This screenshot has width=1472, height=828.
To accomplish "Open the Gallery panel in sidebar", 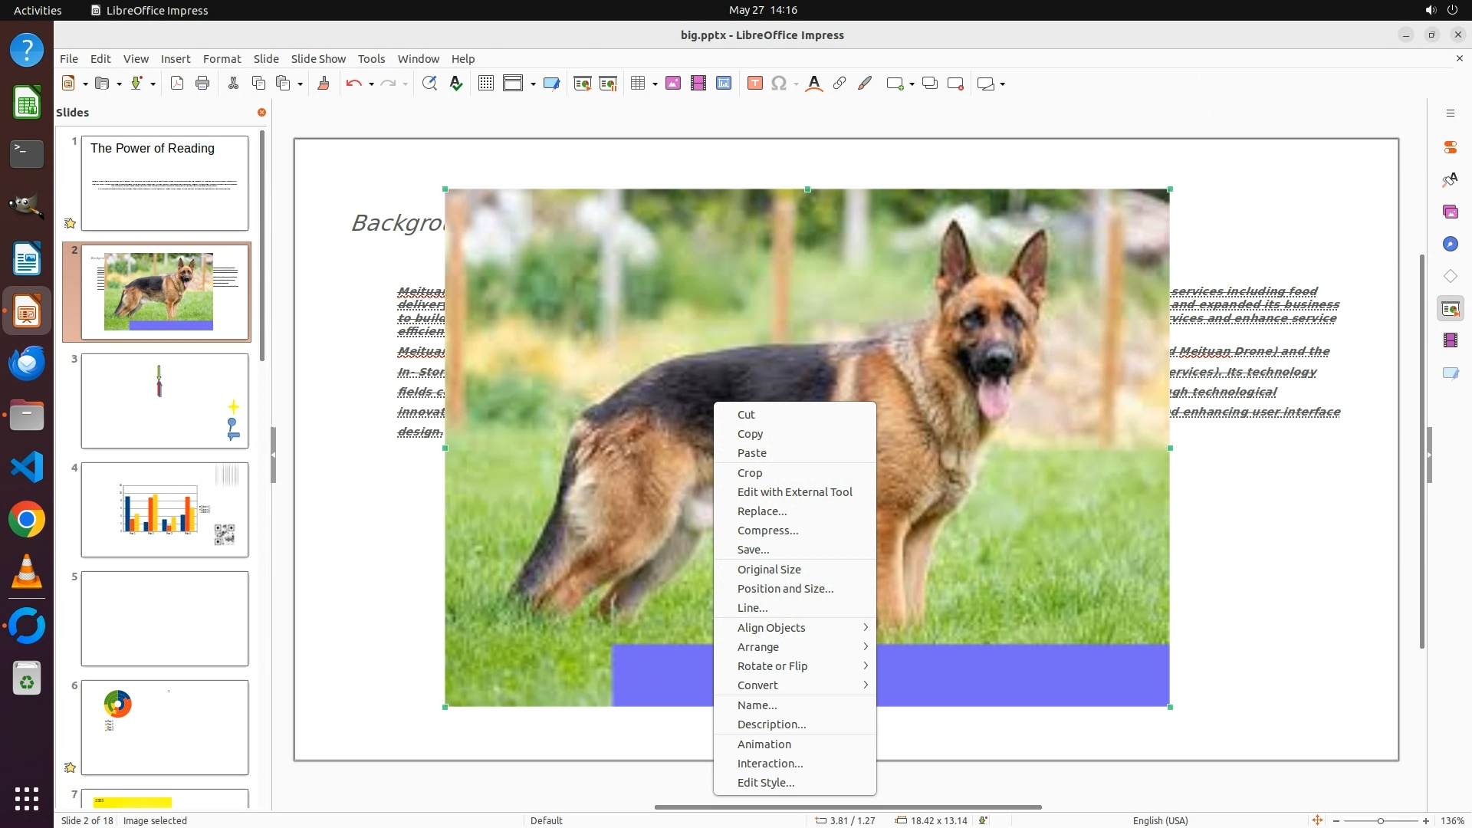I will (x=1450, y=212).
